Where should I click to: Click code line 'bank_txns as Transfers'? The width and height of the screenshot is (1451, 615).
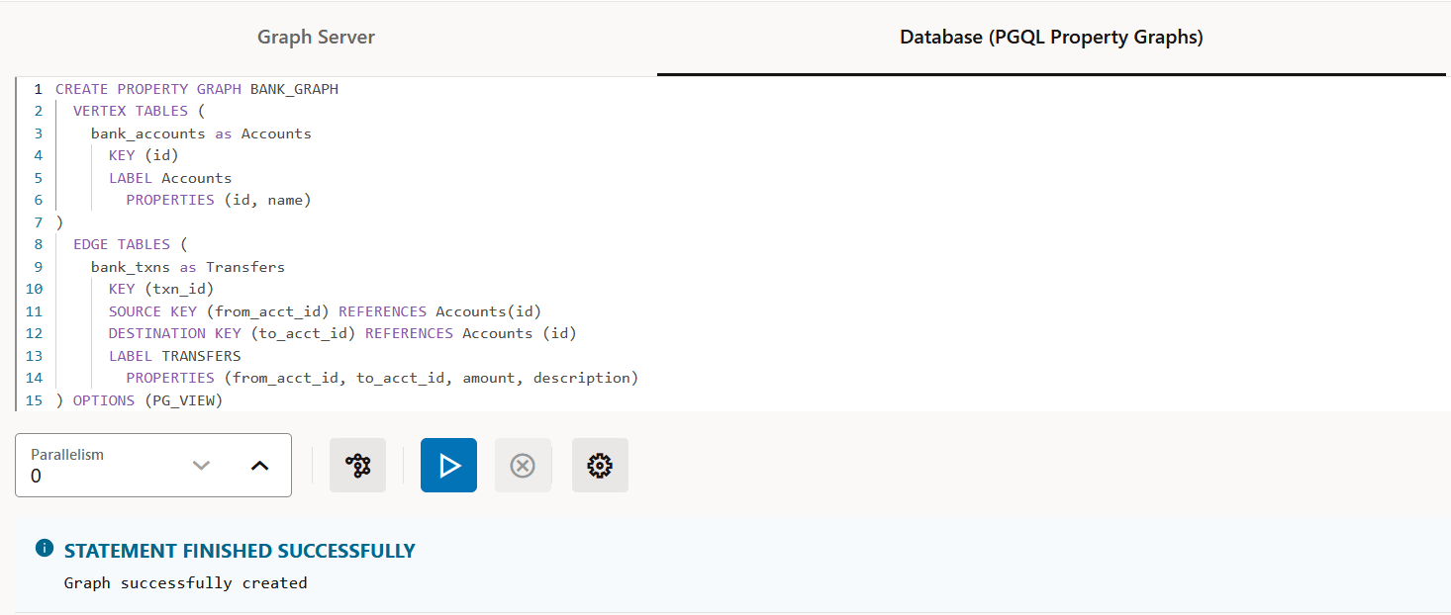coord(188,267)
